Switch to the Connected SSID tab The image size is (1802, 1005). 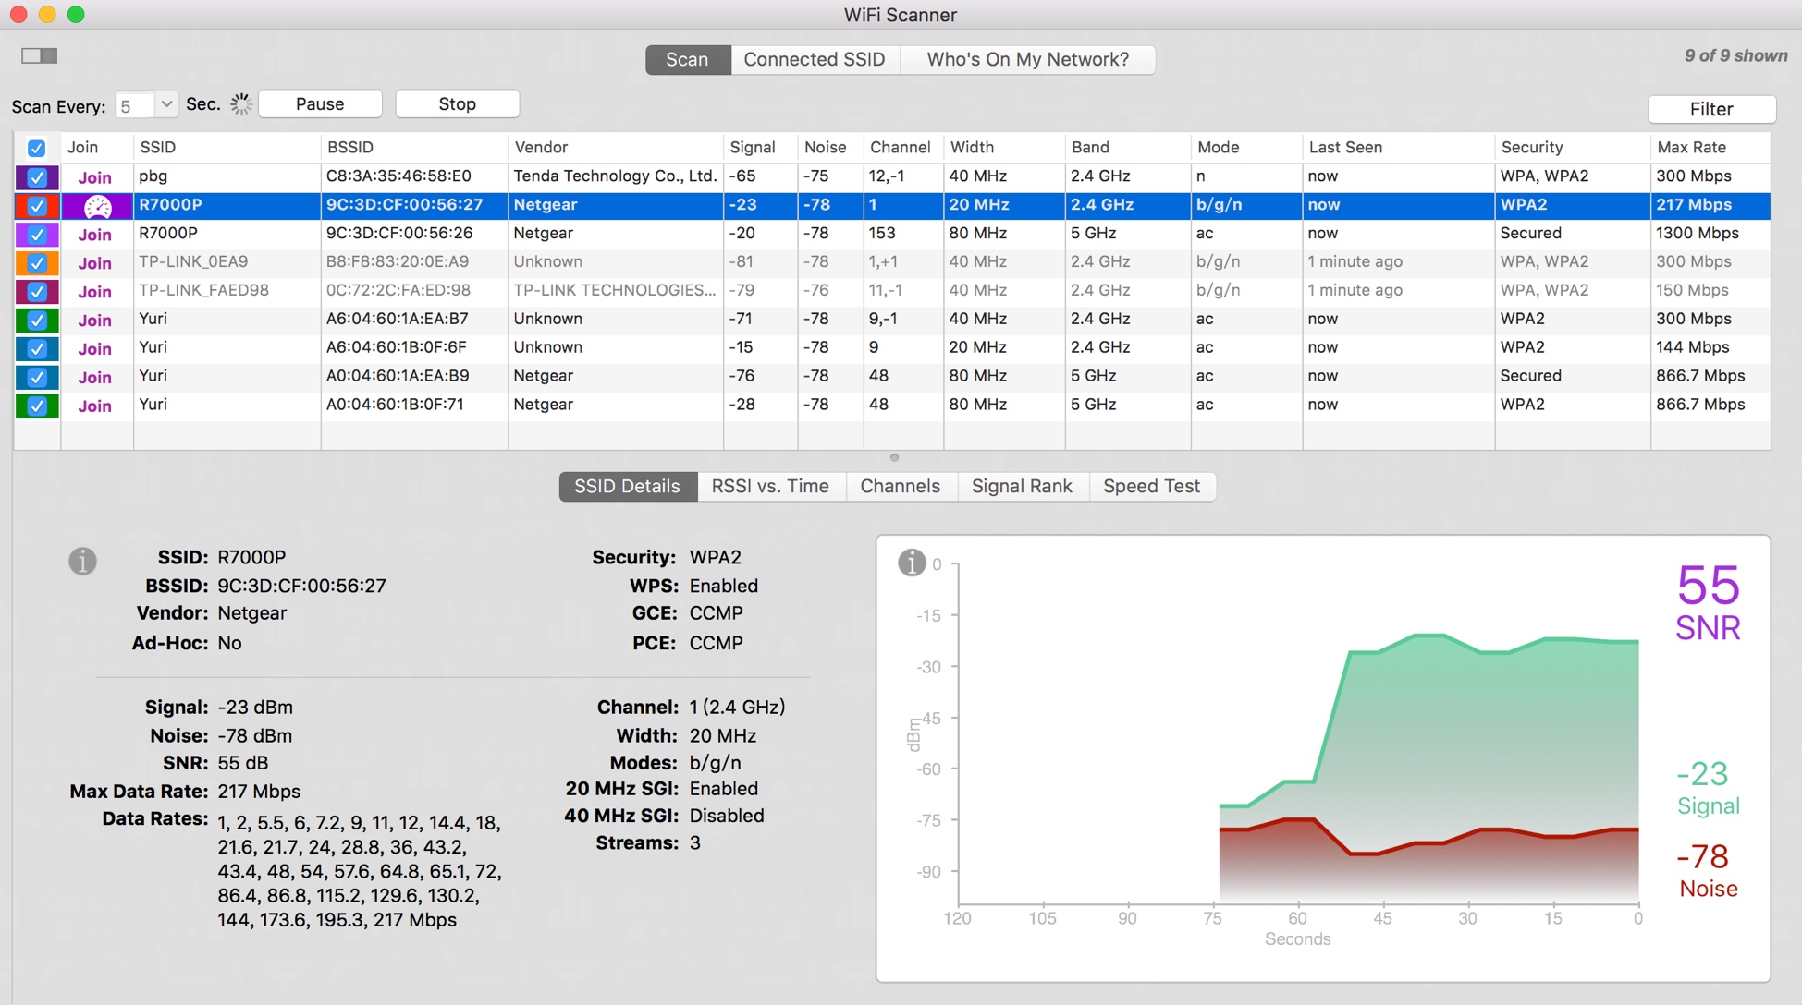click(x=814, y=60)
